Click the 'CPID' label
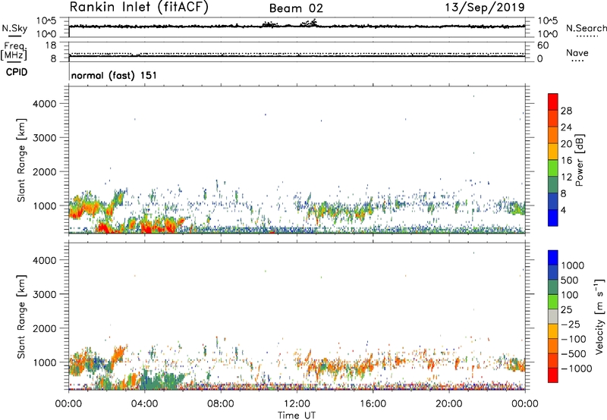Image resolution: width=607 pixels, height=420 pixels. (17, 72)
